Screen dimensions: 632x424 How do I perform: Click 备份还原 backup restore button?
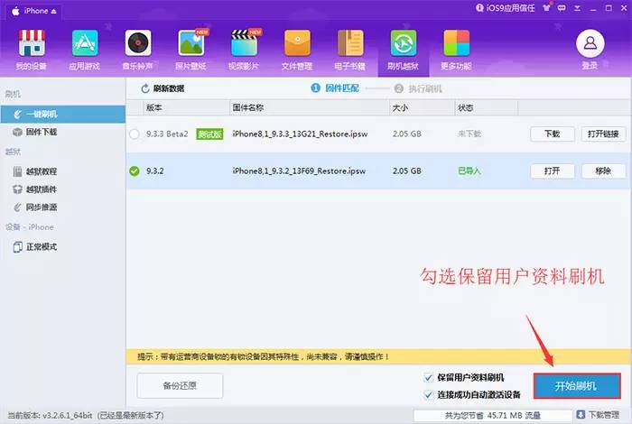tap(180, 386)
